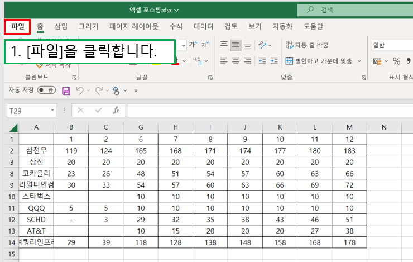The height and width of the screenshot is (262, 413).
Task: Open the 자동화 ribbon tab
Action: (282, 27)
